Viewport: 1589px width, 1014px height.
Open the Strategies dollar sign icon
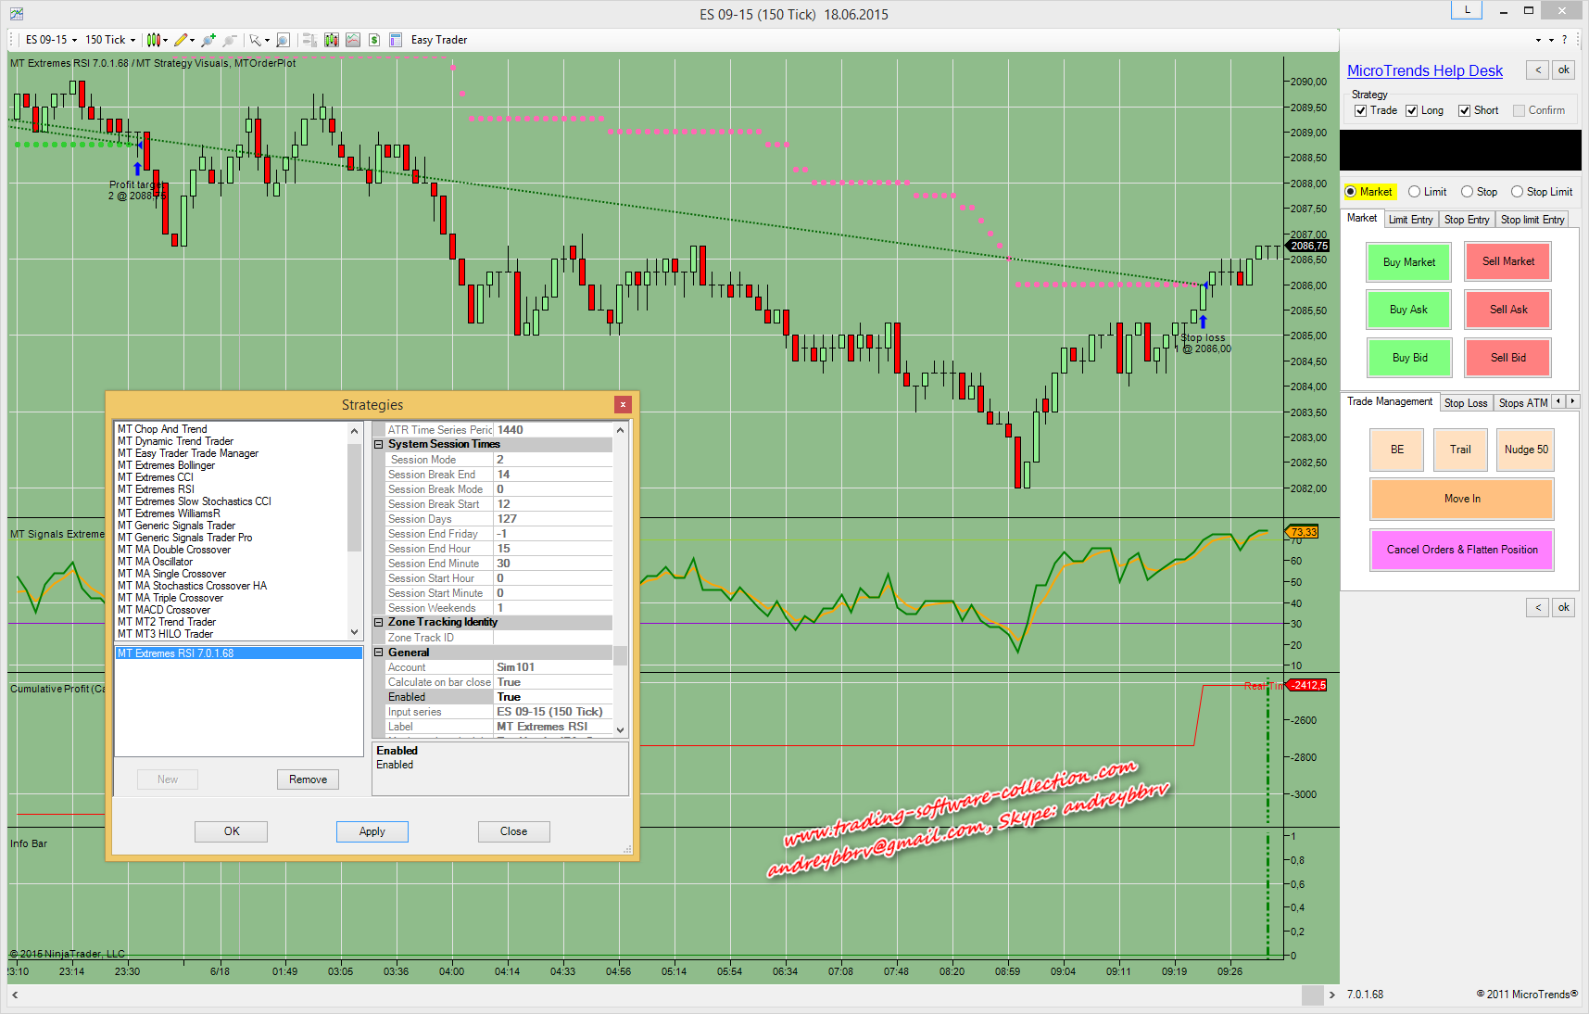tap(374, 40)
